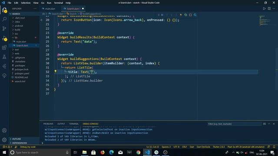Toggle the debug console tree view icon
Viewport: 278px width, 156px height.
pyautogui.click(x=265, y=124)
